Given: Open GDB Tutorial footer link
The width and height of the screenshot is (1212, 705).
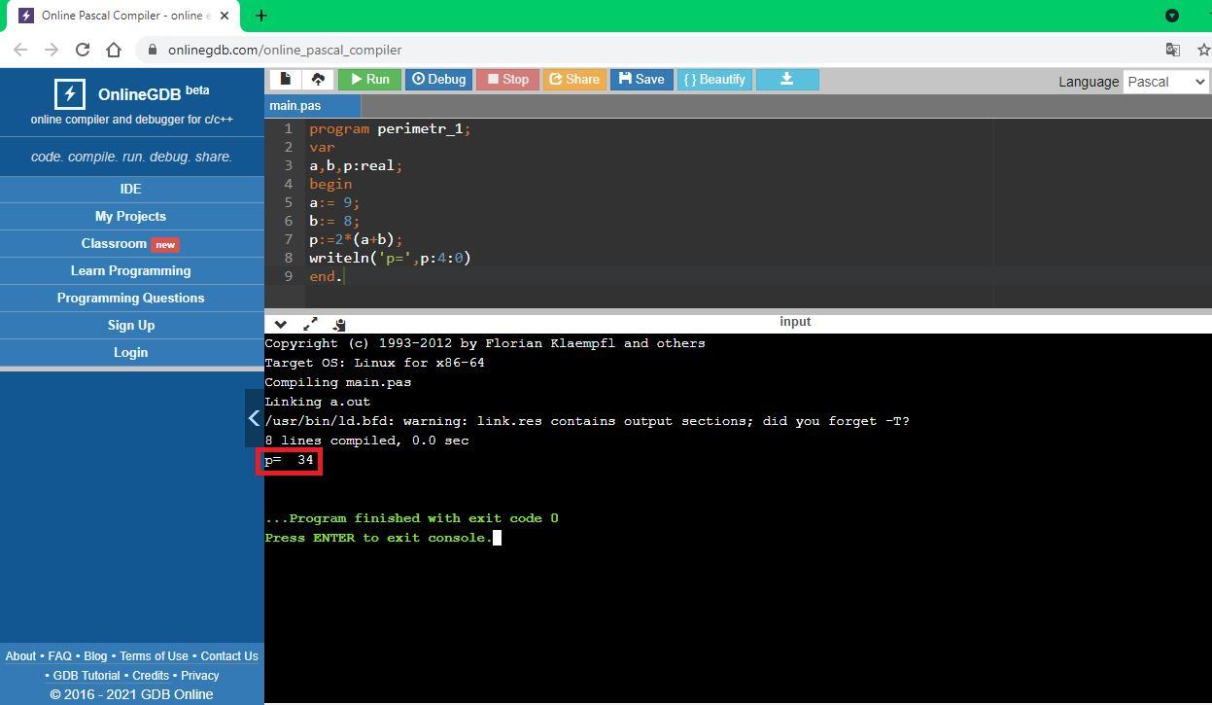Looking at the screenshot, I should tap(87, 676).
